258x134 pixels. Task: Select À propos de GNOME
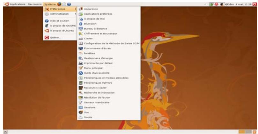pyautogui.click(x=60, y=26)
